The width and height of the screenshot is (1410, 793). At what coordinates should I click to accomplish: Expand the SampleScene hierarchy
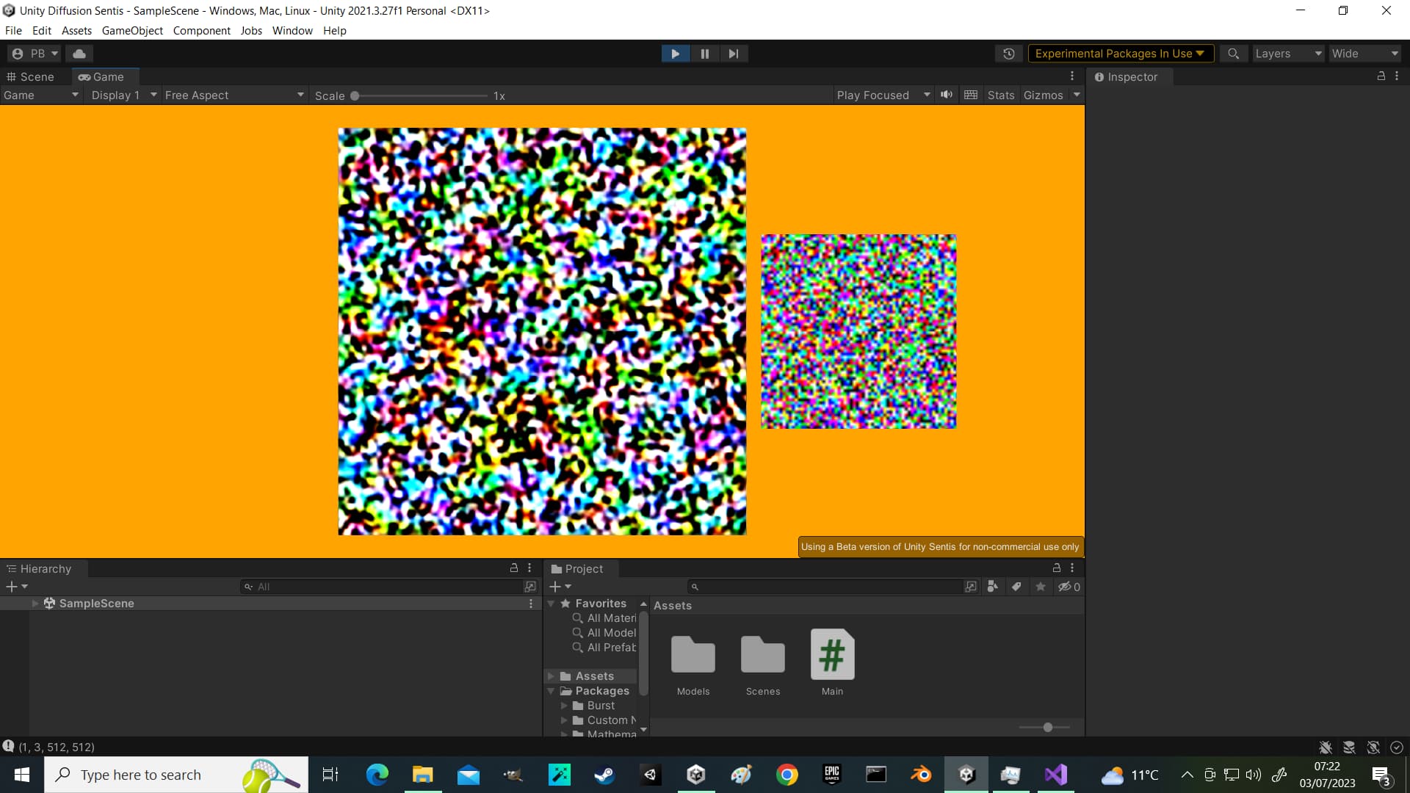[35, 603]
